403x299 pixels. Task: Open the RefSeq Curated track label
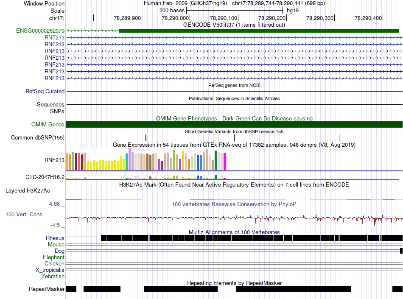point(45,92)
